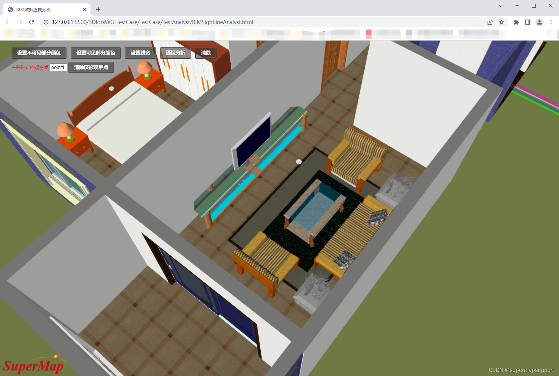Click the 清除该被观察点 button
The image size is (559, 376).
pos(91,67)
